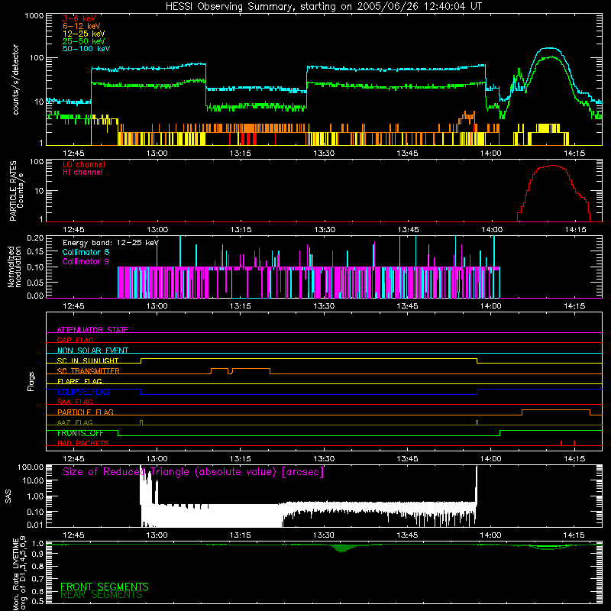Click the Energy band: 12-25 keV text

pyautogui.click(x=111, y=243)
